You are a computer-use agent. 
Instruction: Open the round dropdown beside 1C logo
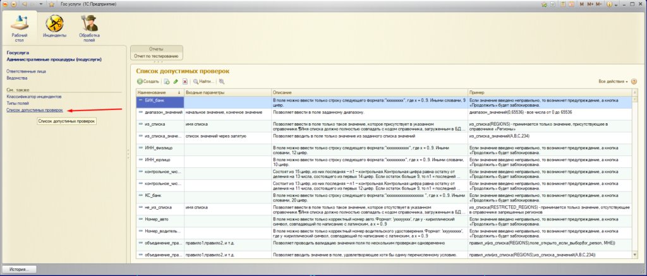point(13,4)
